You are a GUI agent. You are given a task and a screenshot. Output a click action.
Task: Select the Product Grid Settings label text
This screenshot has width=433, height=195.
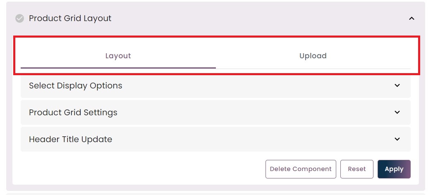(x=73, y=112)
